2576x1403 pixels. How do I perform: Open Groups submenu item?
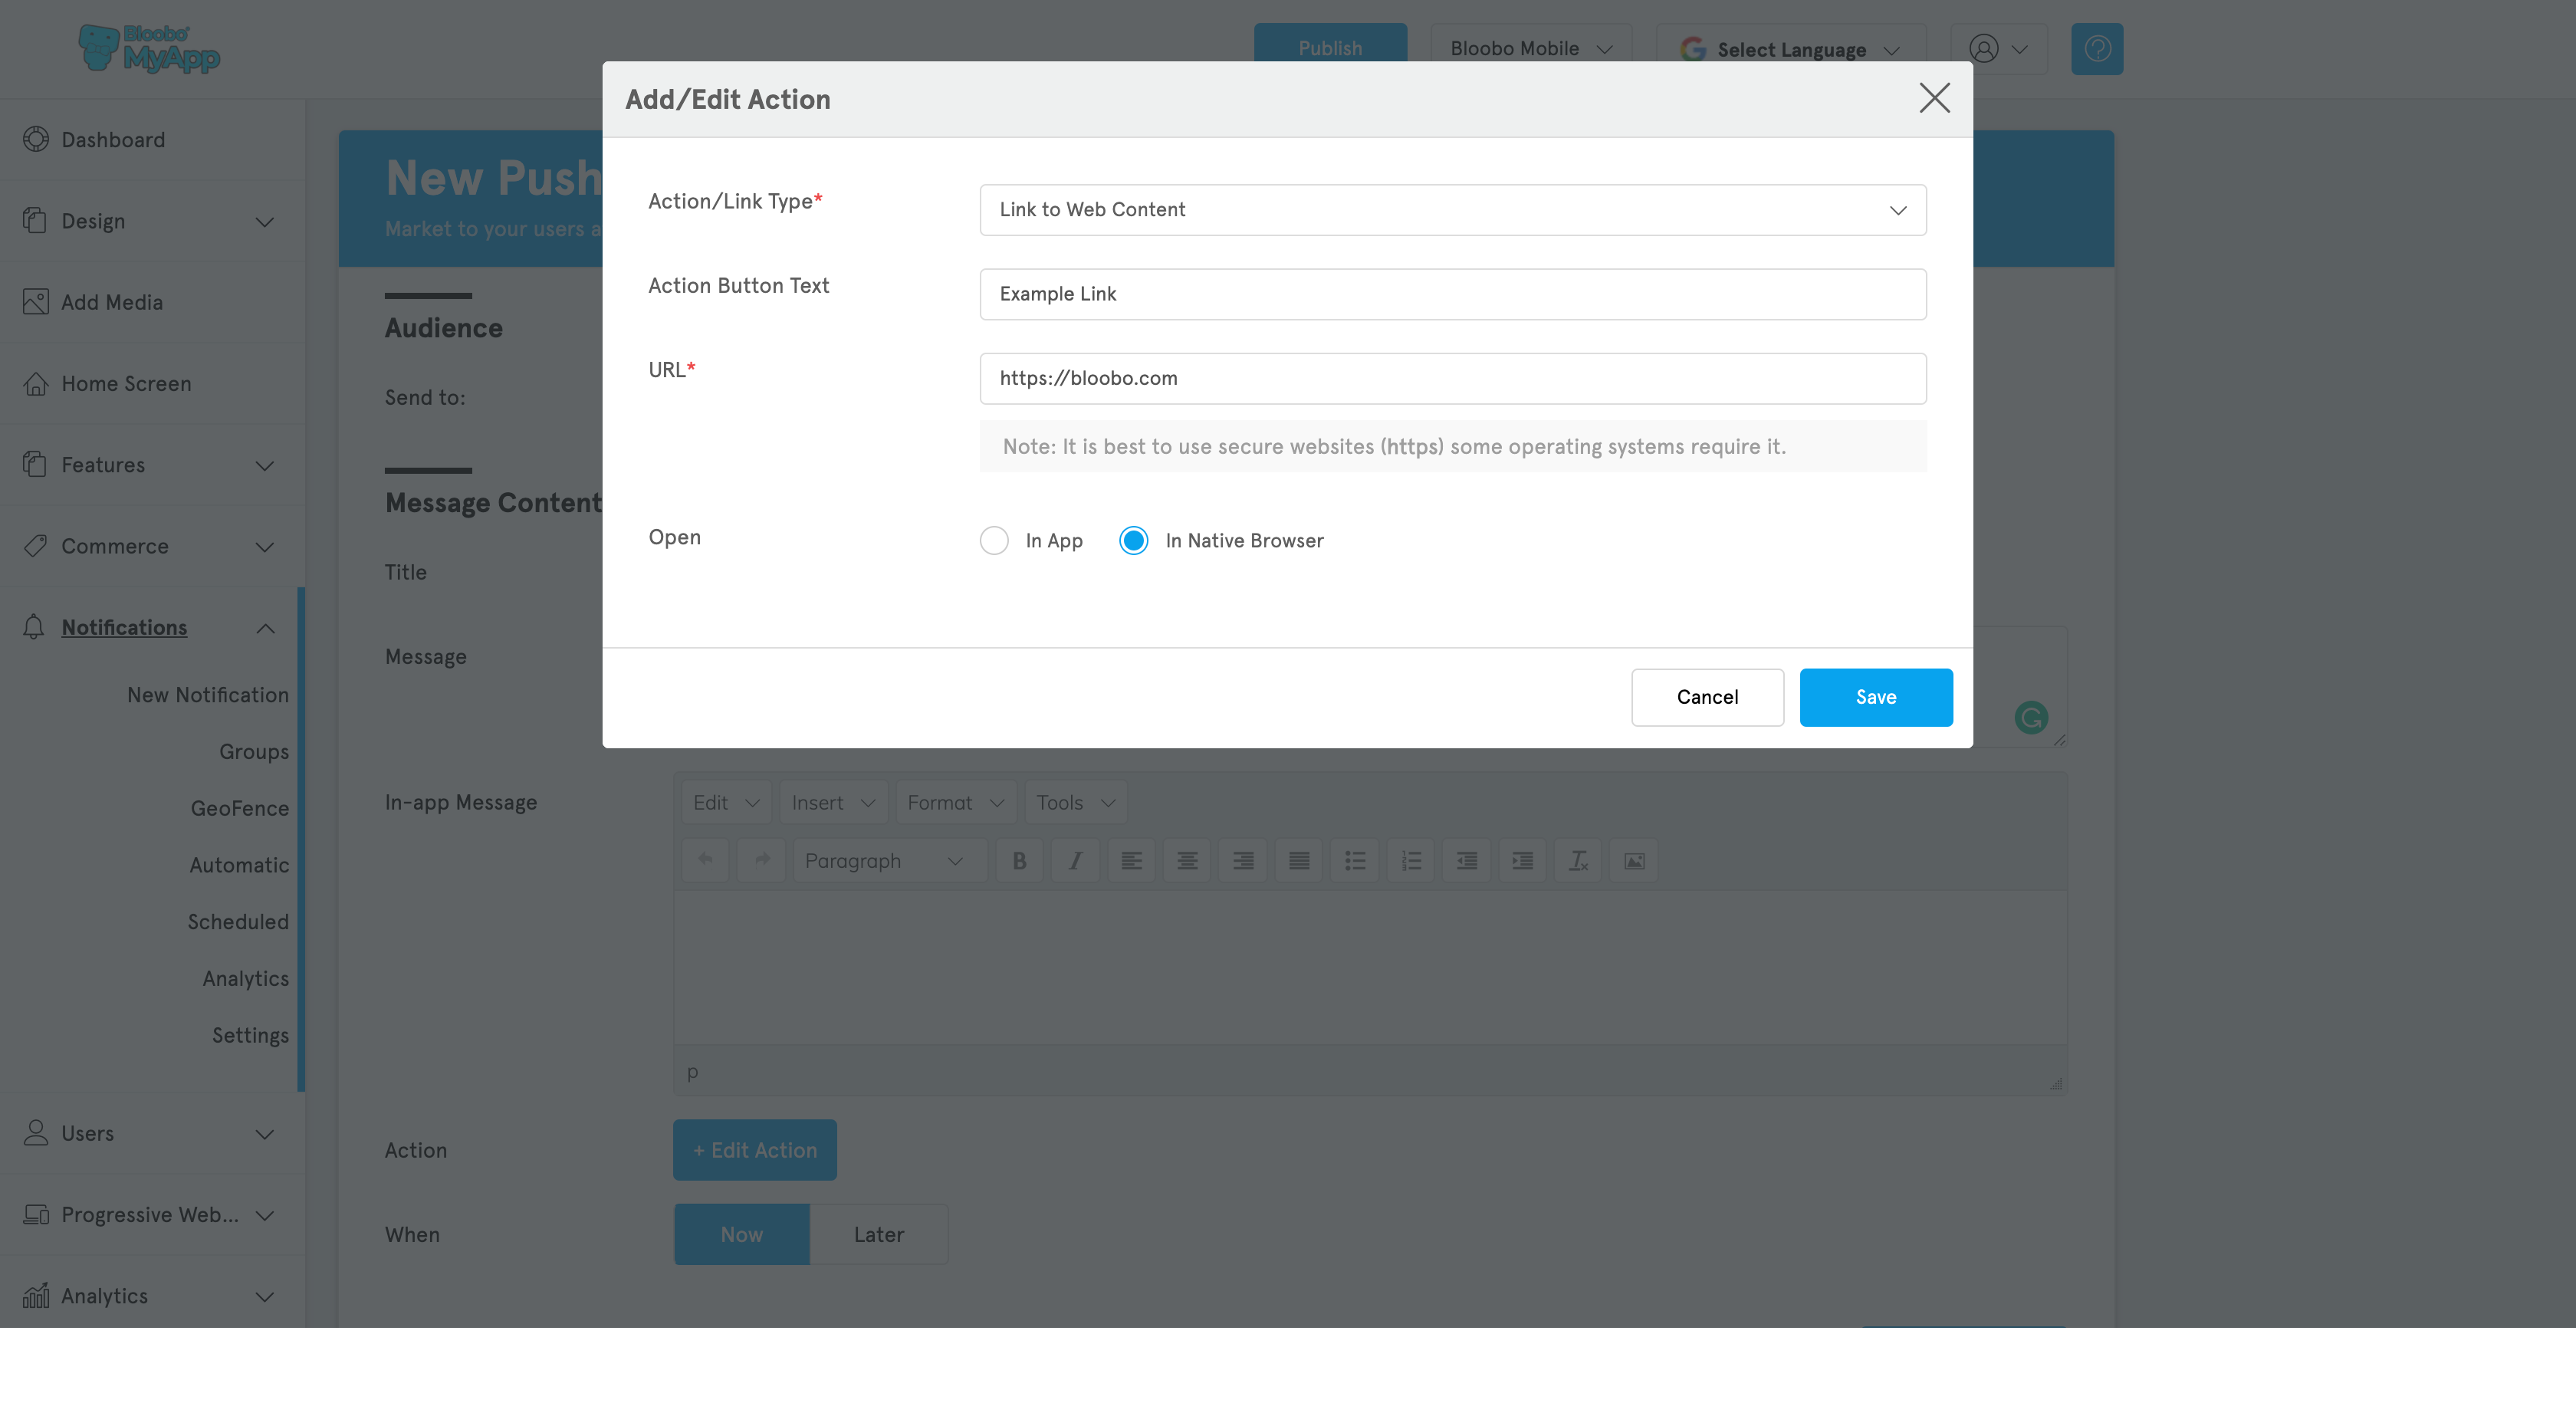254,752
